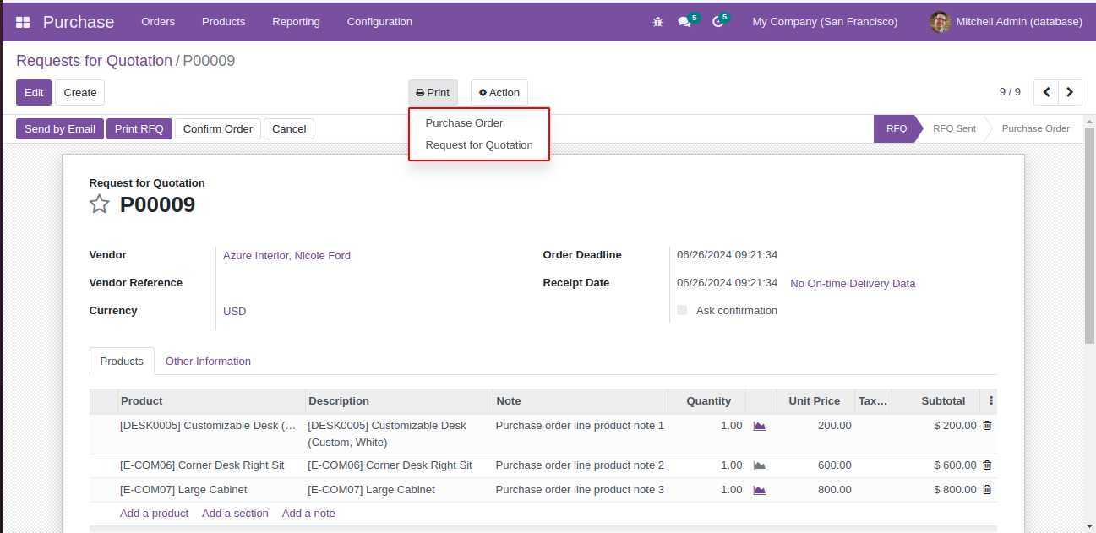This screenshot has width=1096, height=533.
Task: Toggle the Ask confirmation checkbox
Action: point(682,310)
